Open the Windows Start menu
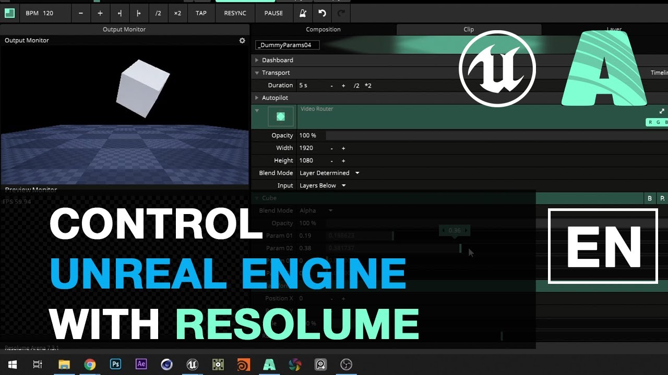The width and height of the screenshot is (668, 375). [x=13, y=365]
